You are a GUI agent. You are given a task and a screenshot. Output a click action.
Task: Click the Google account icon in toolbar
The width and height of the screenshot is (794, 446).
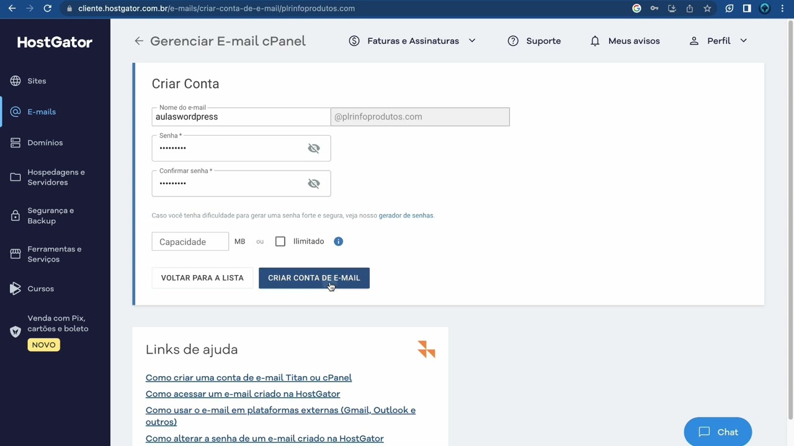click(x=636, y=9)
